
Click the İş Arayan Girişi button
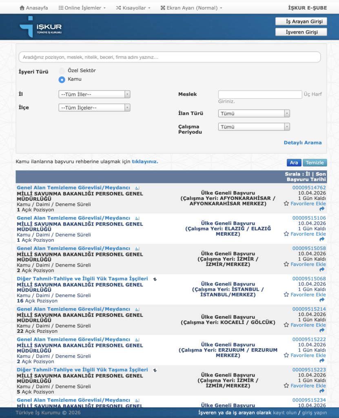(301, 21)
